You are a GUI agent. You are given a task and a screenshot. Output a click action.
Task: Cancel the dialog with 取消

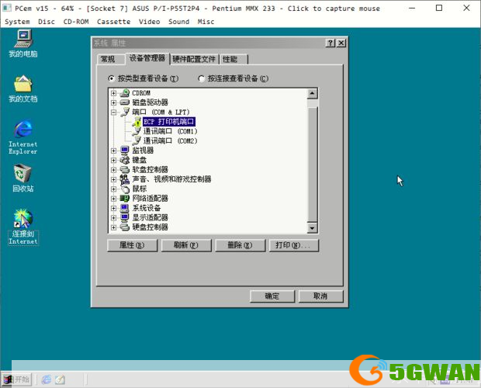point(320,296)
